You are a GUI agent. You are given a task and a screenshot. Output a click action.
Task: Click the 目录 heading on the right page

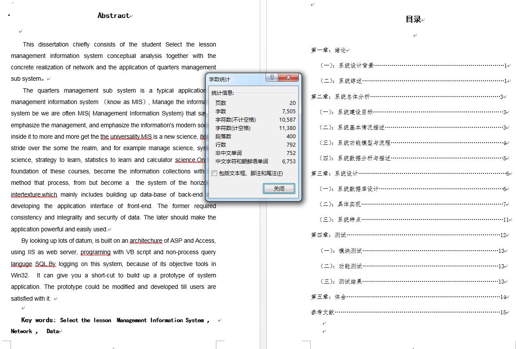[x=413, y=19]
